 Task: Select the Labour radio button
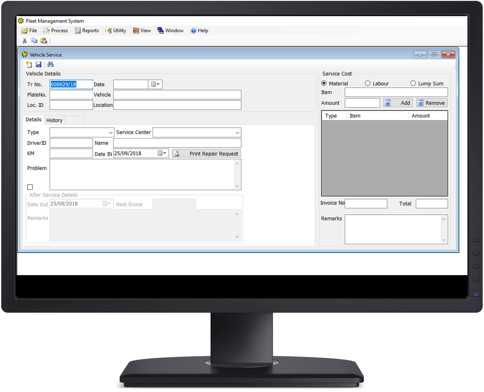pyautogui.click(x=367, y=83)
